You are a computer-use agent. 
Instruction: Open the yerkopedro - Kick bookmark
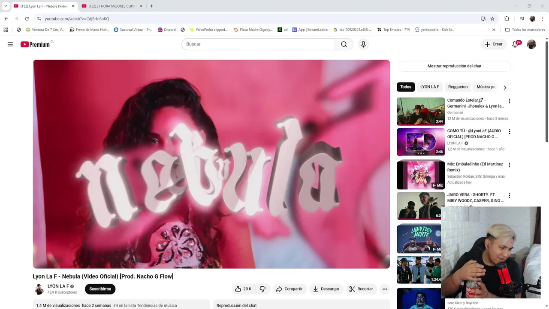coord(434,30)
